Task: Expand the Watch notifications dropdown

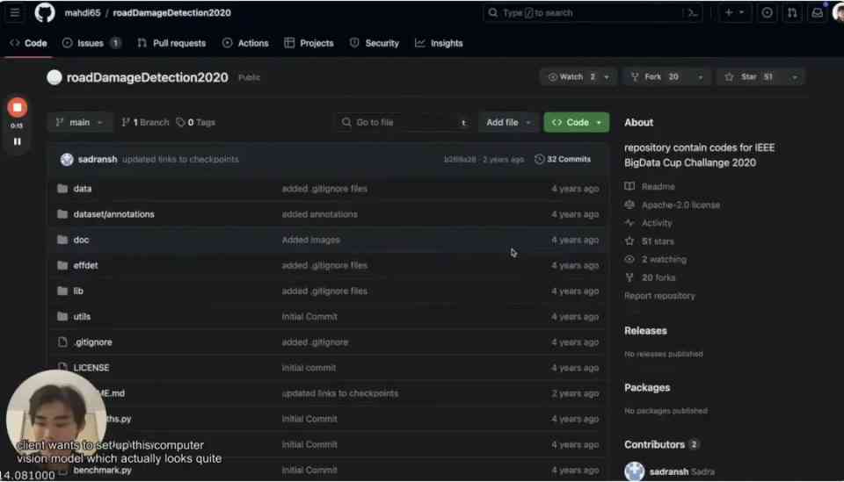Action: (x=607, y=77)
